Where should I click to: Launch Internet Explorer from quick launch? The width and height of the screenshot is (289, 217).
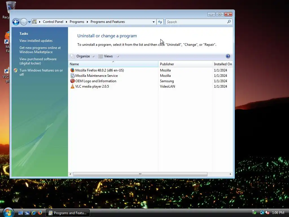(34, 213)
